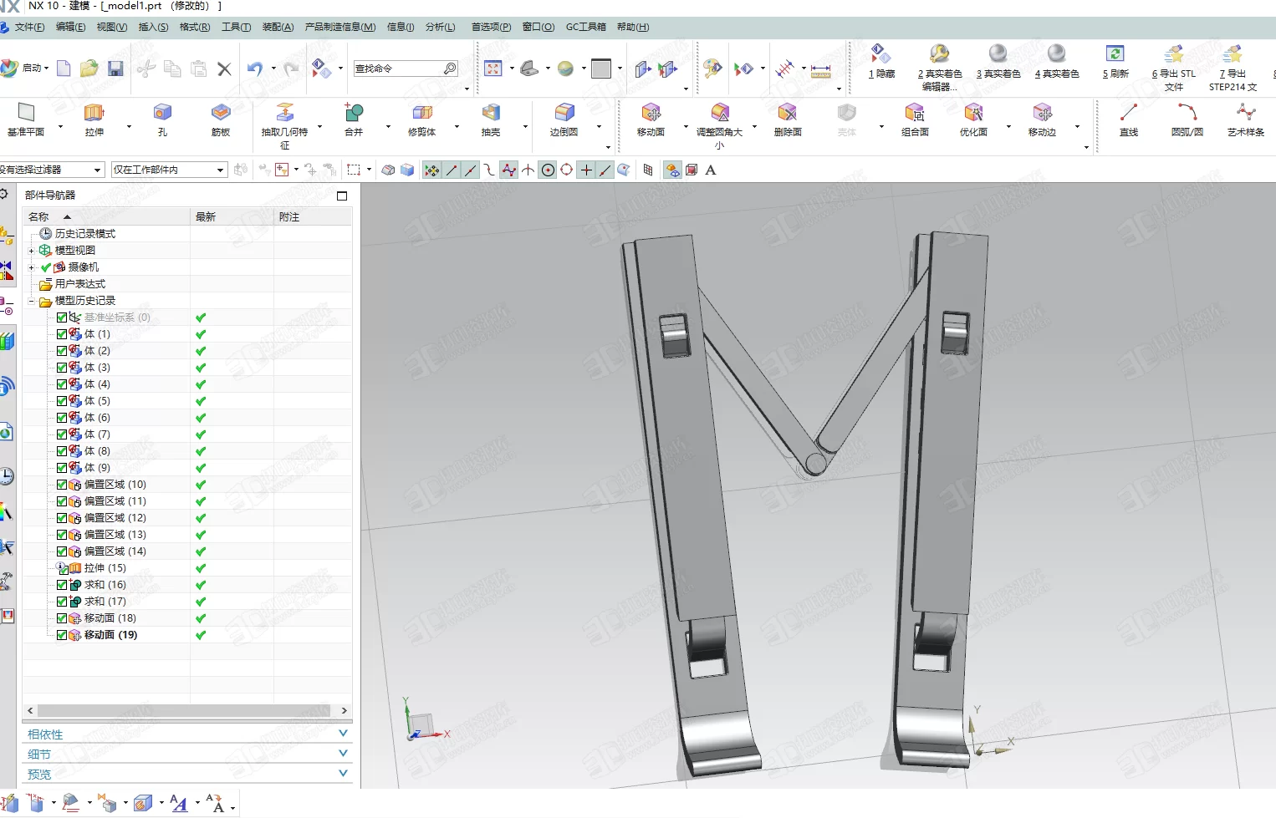Open the 文件(F) menu
Screen dimensions: 1276x818
pyautogui.click(x=28, y=27)
